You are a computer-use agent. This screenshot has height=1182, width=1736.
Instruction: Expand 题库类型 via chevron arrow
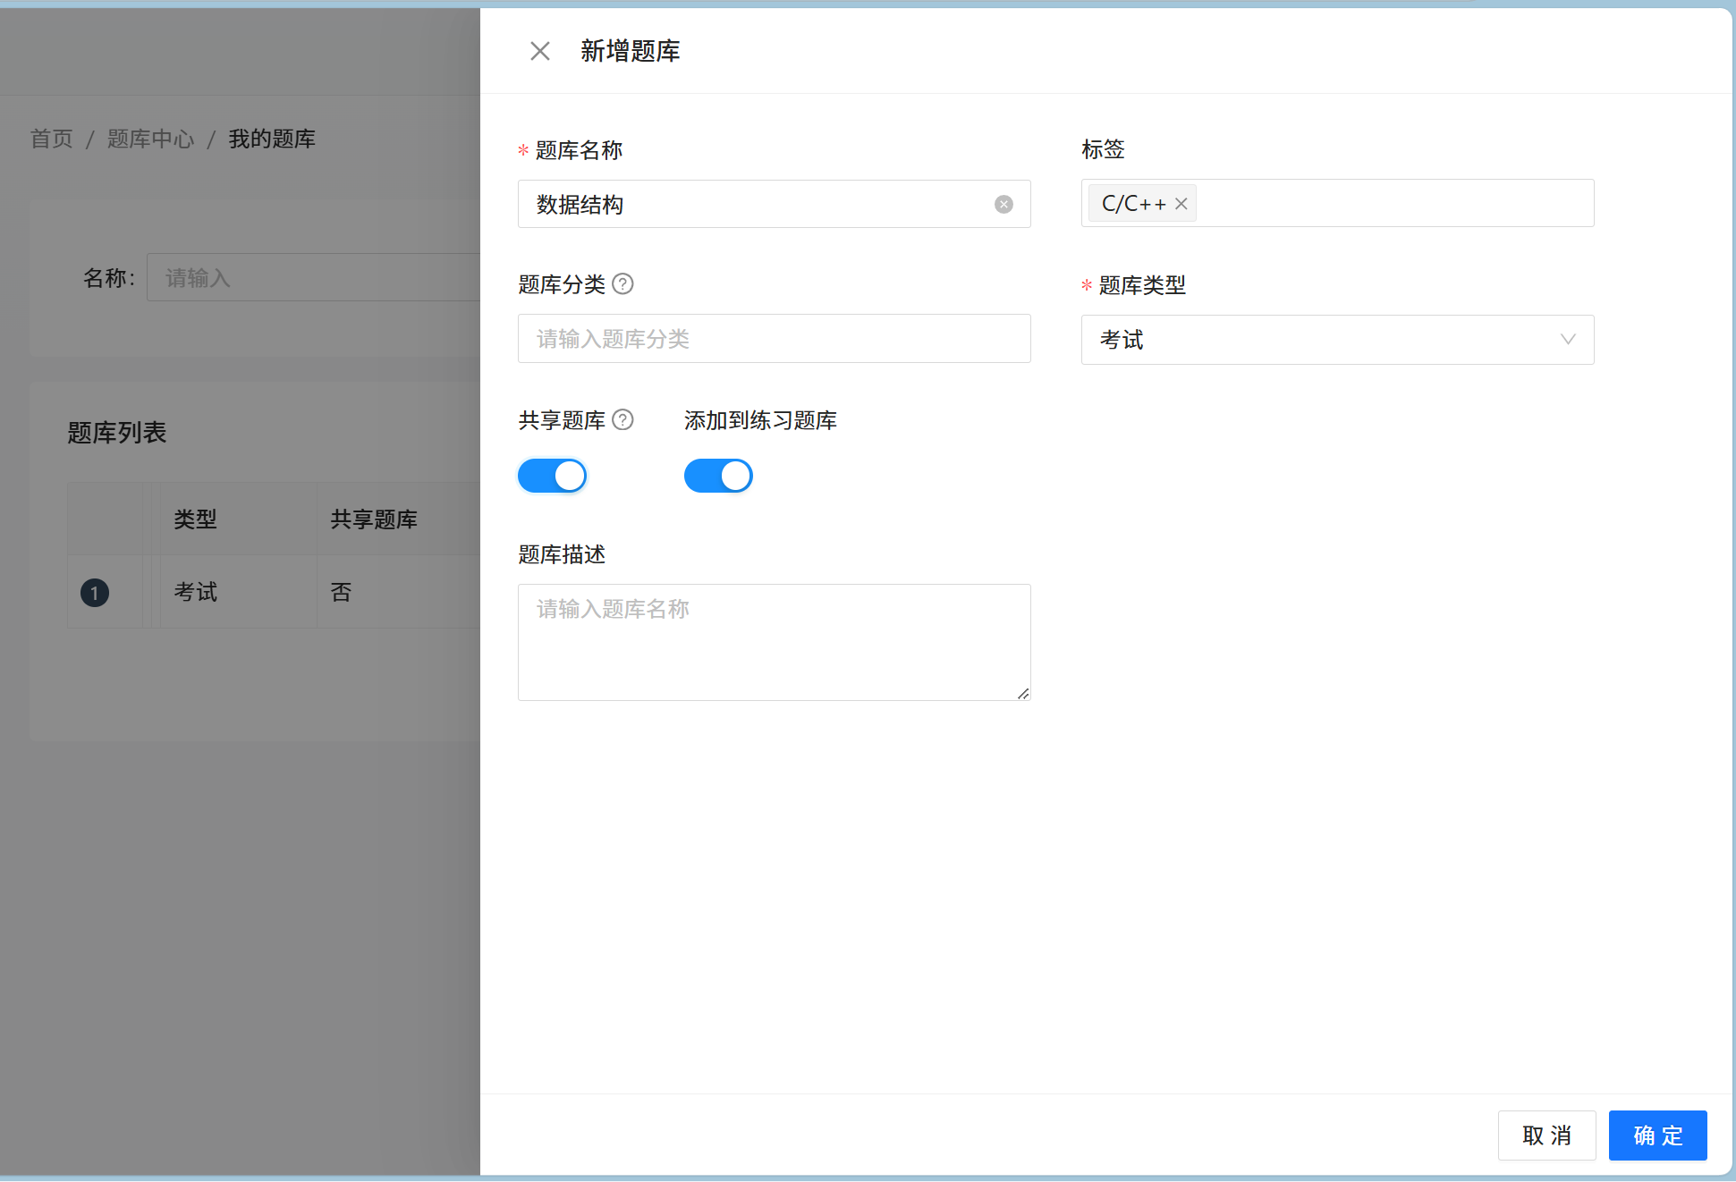pyautogui.click(x=1567, y=340)
